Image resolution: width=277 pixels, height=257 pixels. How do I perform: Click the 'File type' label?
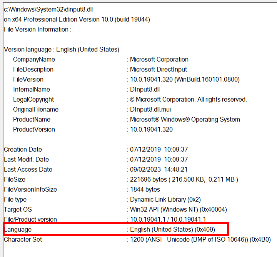coord(15,200)
